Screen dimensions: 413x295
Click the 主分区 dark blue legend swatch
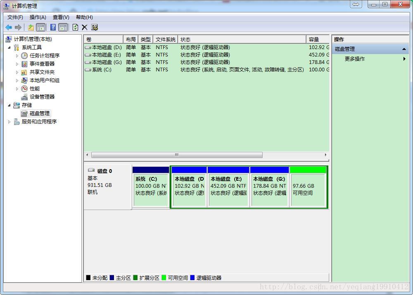[112, 278]
